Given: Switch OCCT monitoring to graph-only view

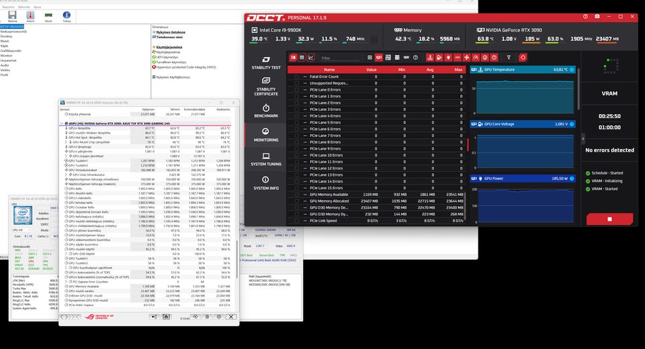Looking at the screenshot, I should (x=311, y=58).
